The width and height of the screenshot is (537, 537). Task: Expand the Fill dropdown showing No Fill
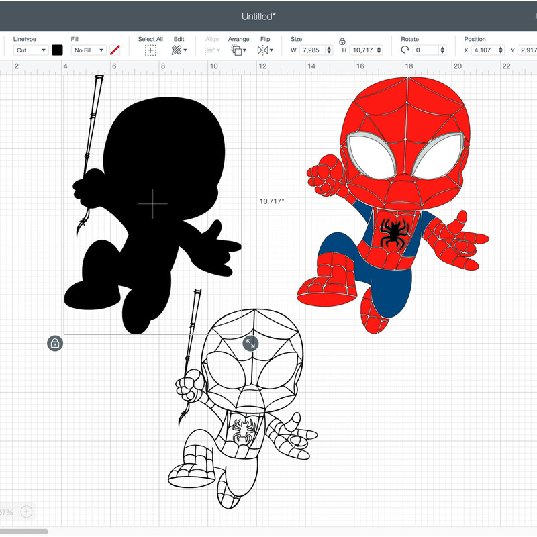pos(89,50)
